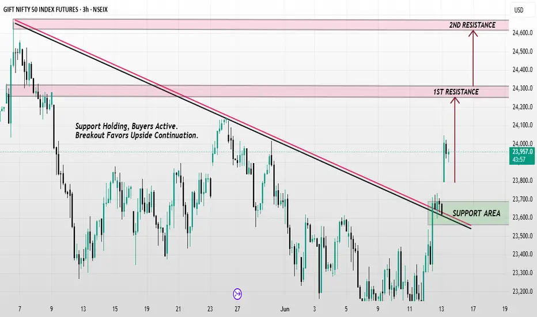
Task: Click the date 17 on the time axis
Action: pos(473,309)
